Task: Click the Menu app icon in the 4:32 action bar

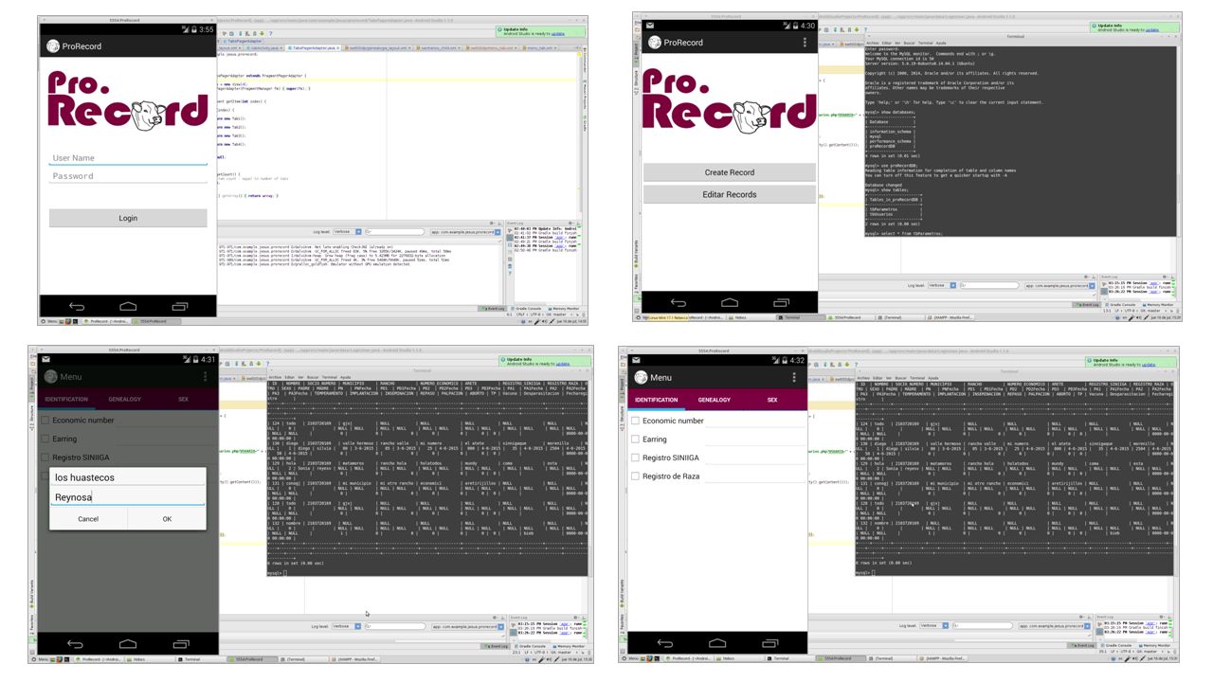Action: [x=639, y=377]
